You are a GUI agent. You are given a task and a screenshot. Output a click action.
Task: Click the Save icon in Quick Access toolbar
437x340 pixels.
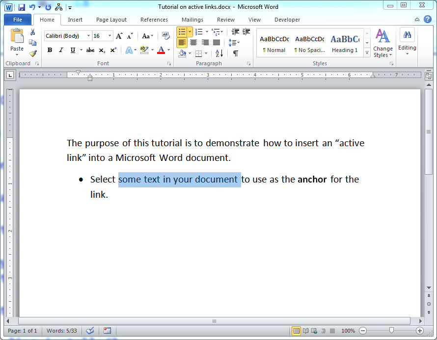pyautogui.click(x=22, y=7)
